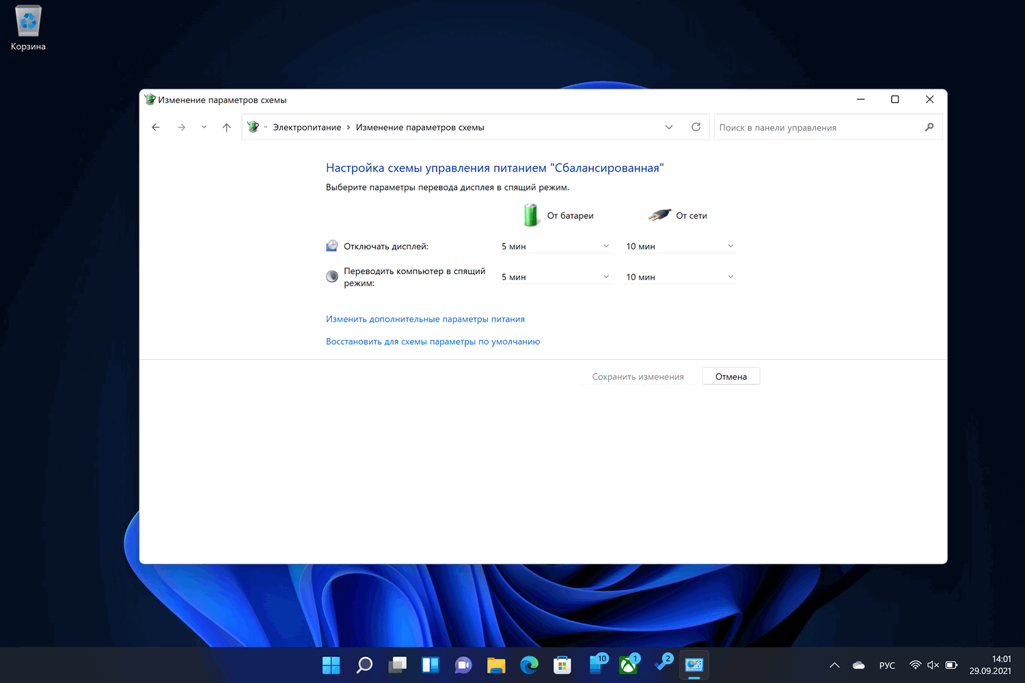The width and height of the screenshot is (1025, 683).
Task: Click Отключать дисплей label
Action: click(x=386, y=247)
